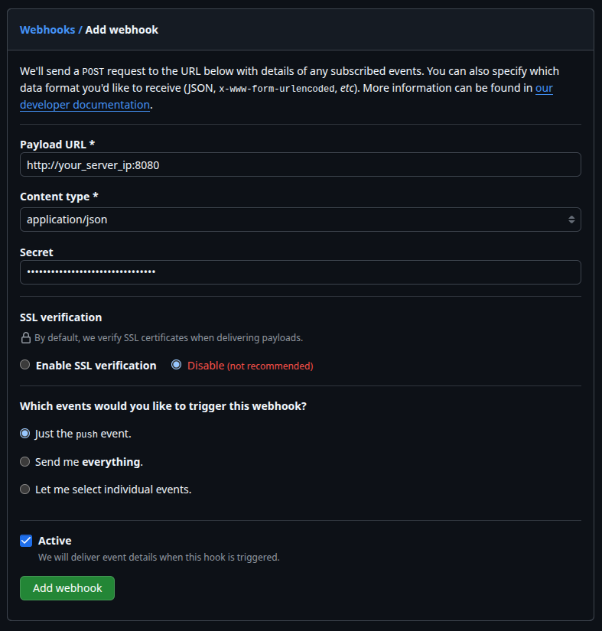Click the "Secret" field label
This screenshot has height=631, width=602.
[37, 252]
